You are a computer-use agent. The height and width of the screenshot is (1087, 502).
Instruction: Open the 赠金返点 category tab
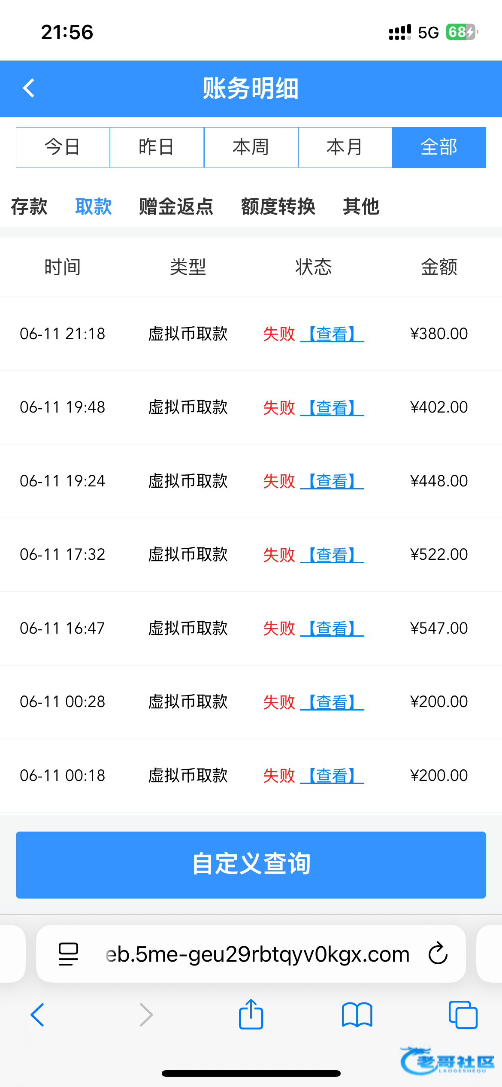(x=176, y=206)
